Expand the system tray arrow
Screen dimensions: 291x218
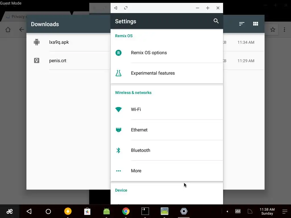coord(227,211)
